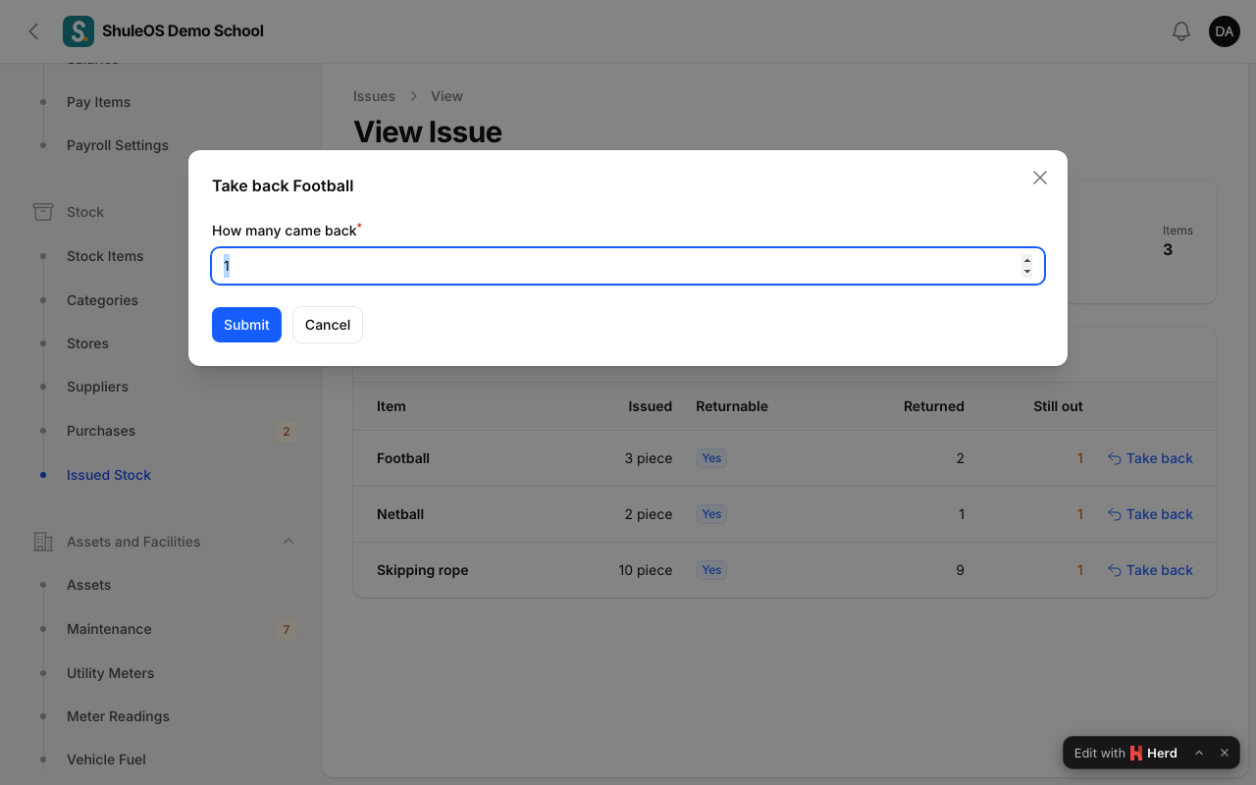Focus the How many came back field
1256x785 pixels.
coord(628,266)
